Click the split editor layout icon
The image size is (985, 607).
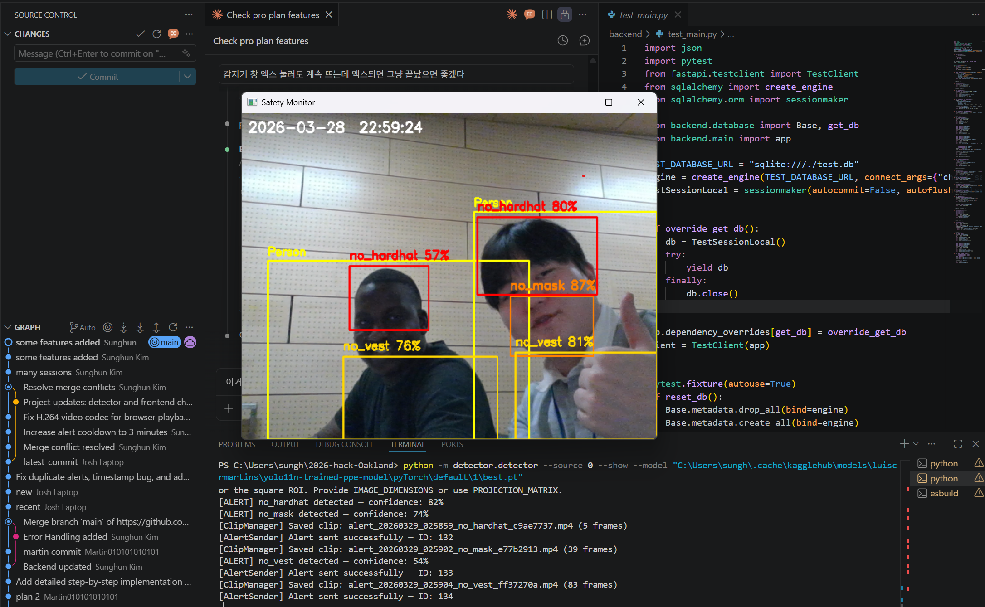tap(547, 15)
